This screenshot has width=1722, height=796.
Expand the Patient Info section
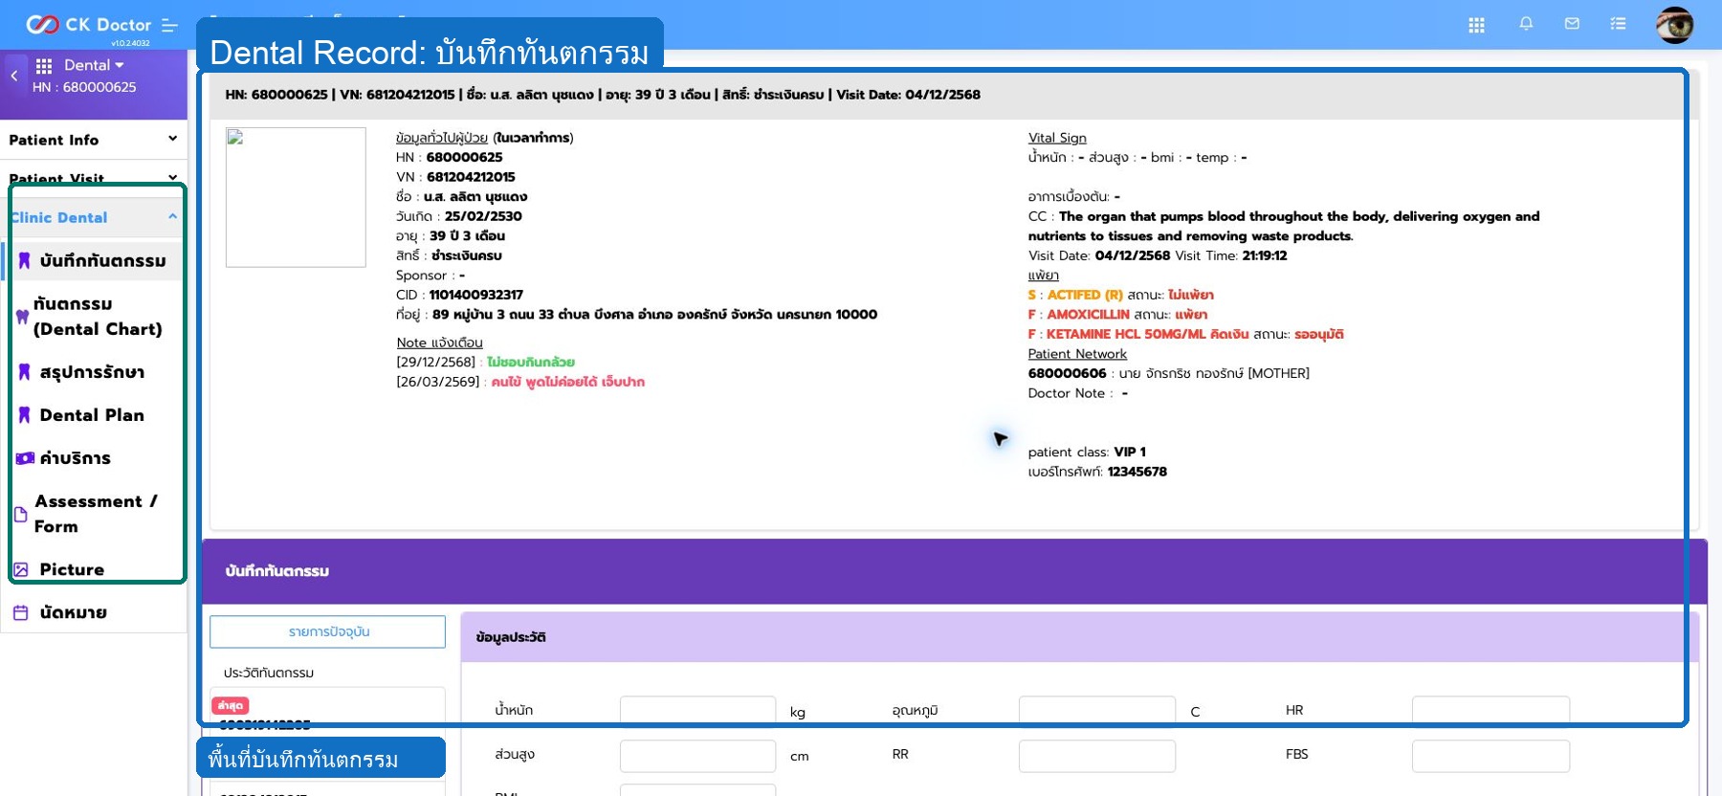94,140
